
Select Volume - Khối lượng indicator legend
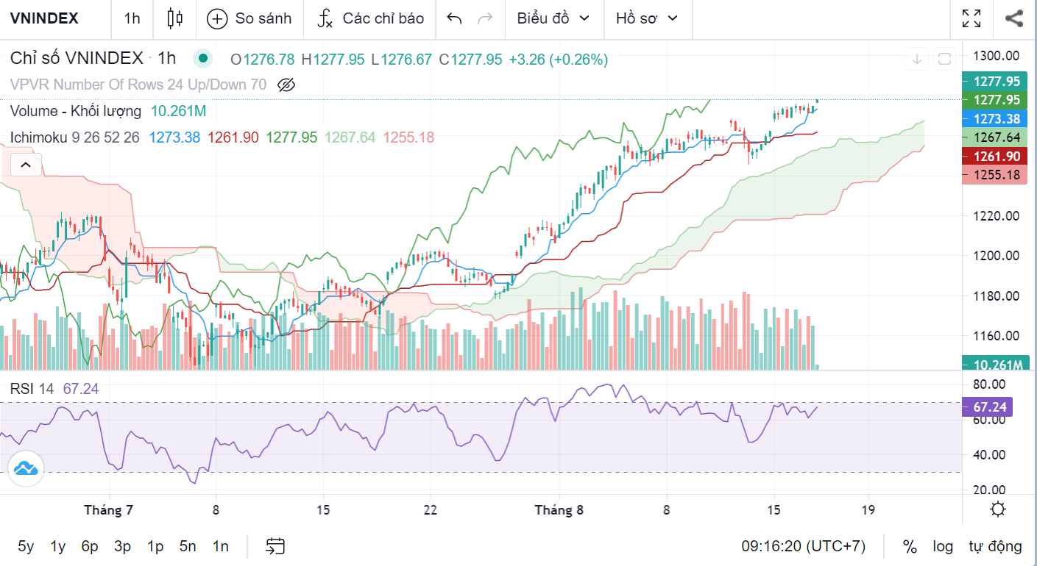pos(76,111)
